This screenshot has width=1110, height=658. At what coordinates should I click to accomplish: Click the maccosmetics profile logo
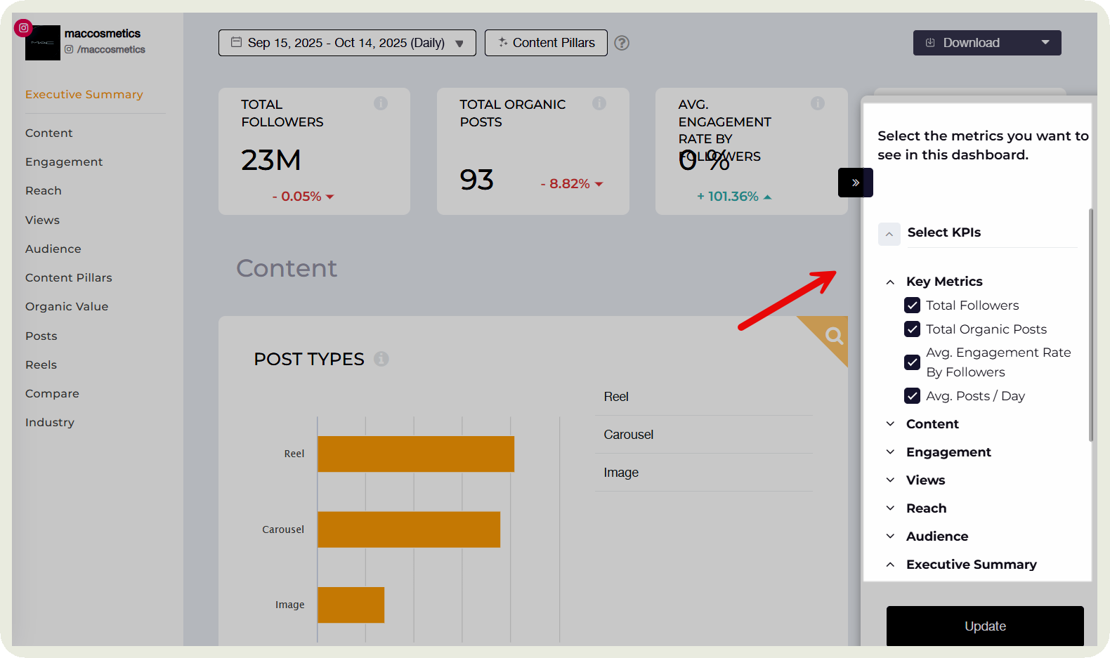(x=42, y=43)
